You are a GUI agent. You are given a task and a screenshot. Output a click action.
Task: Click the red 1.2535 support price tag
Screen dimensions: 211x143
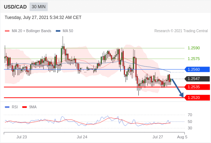tap(197, 87)
